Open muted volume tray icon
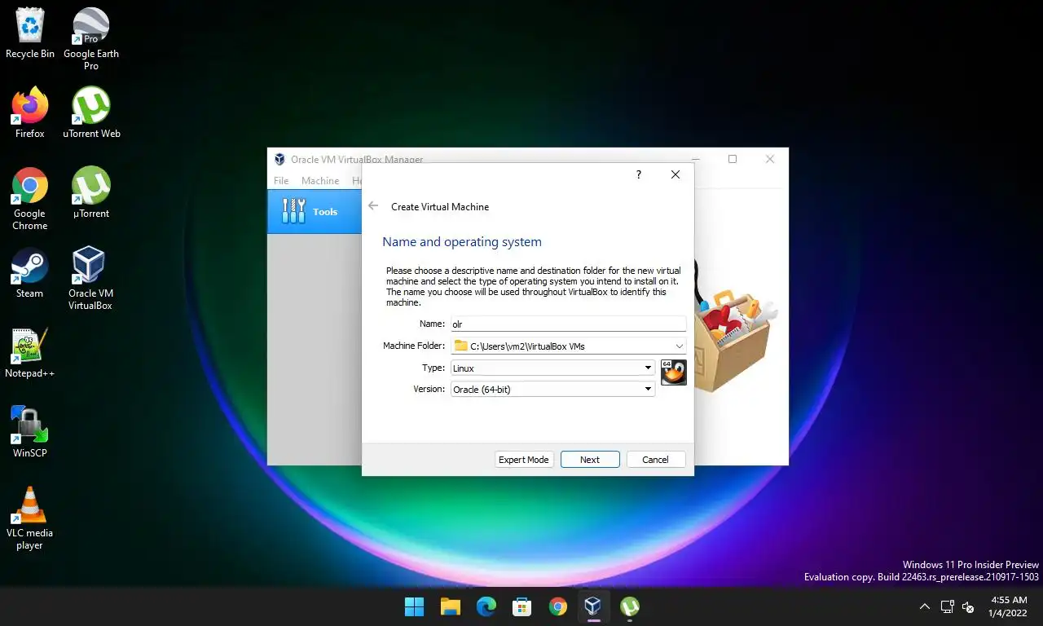 click(968, 606)
